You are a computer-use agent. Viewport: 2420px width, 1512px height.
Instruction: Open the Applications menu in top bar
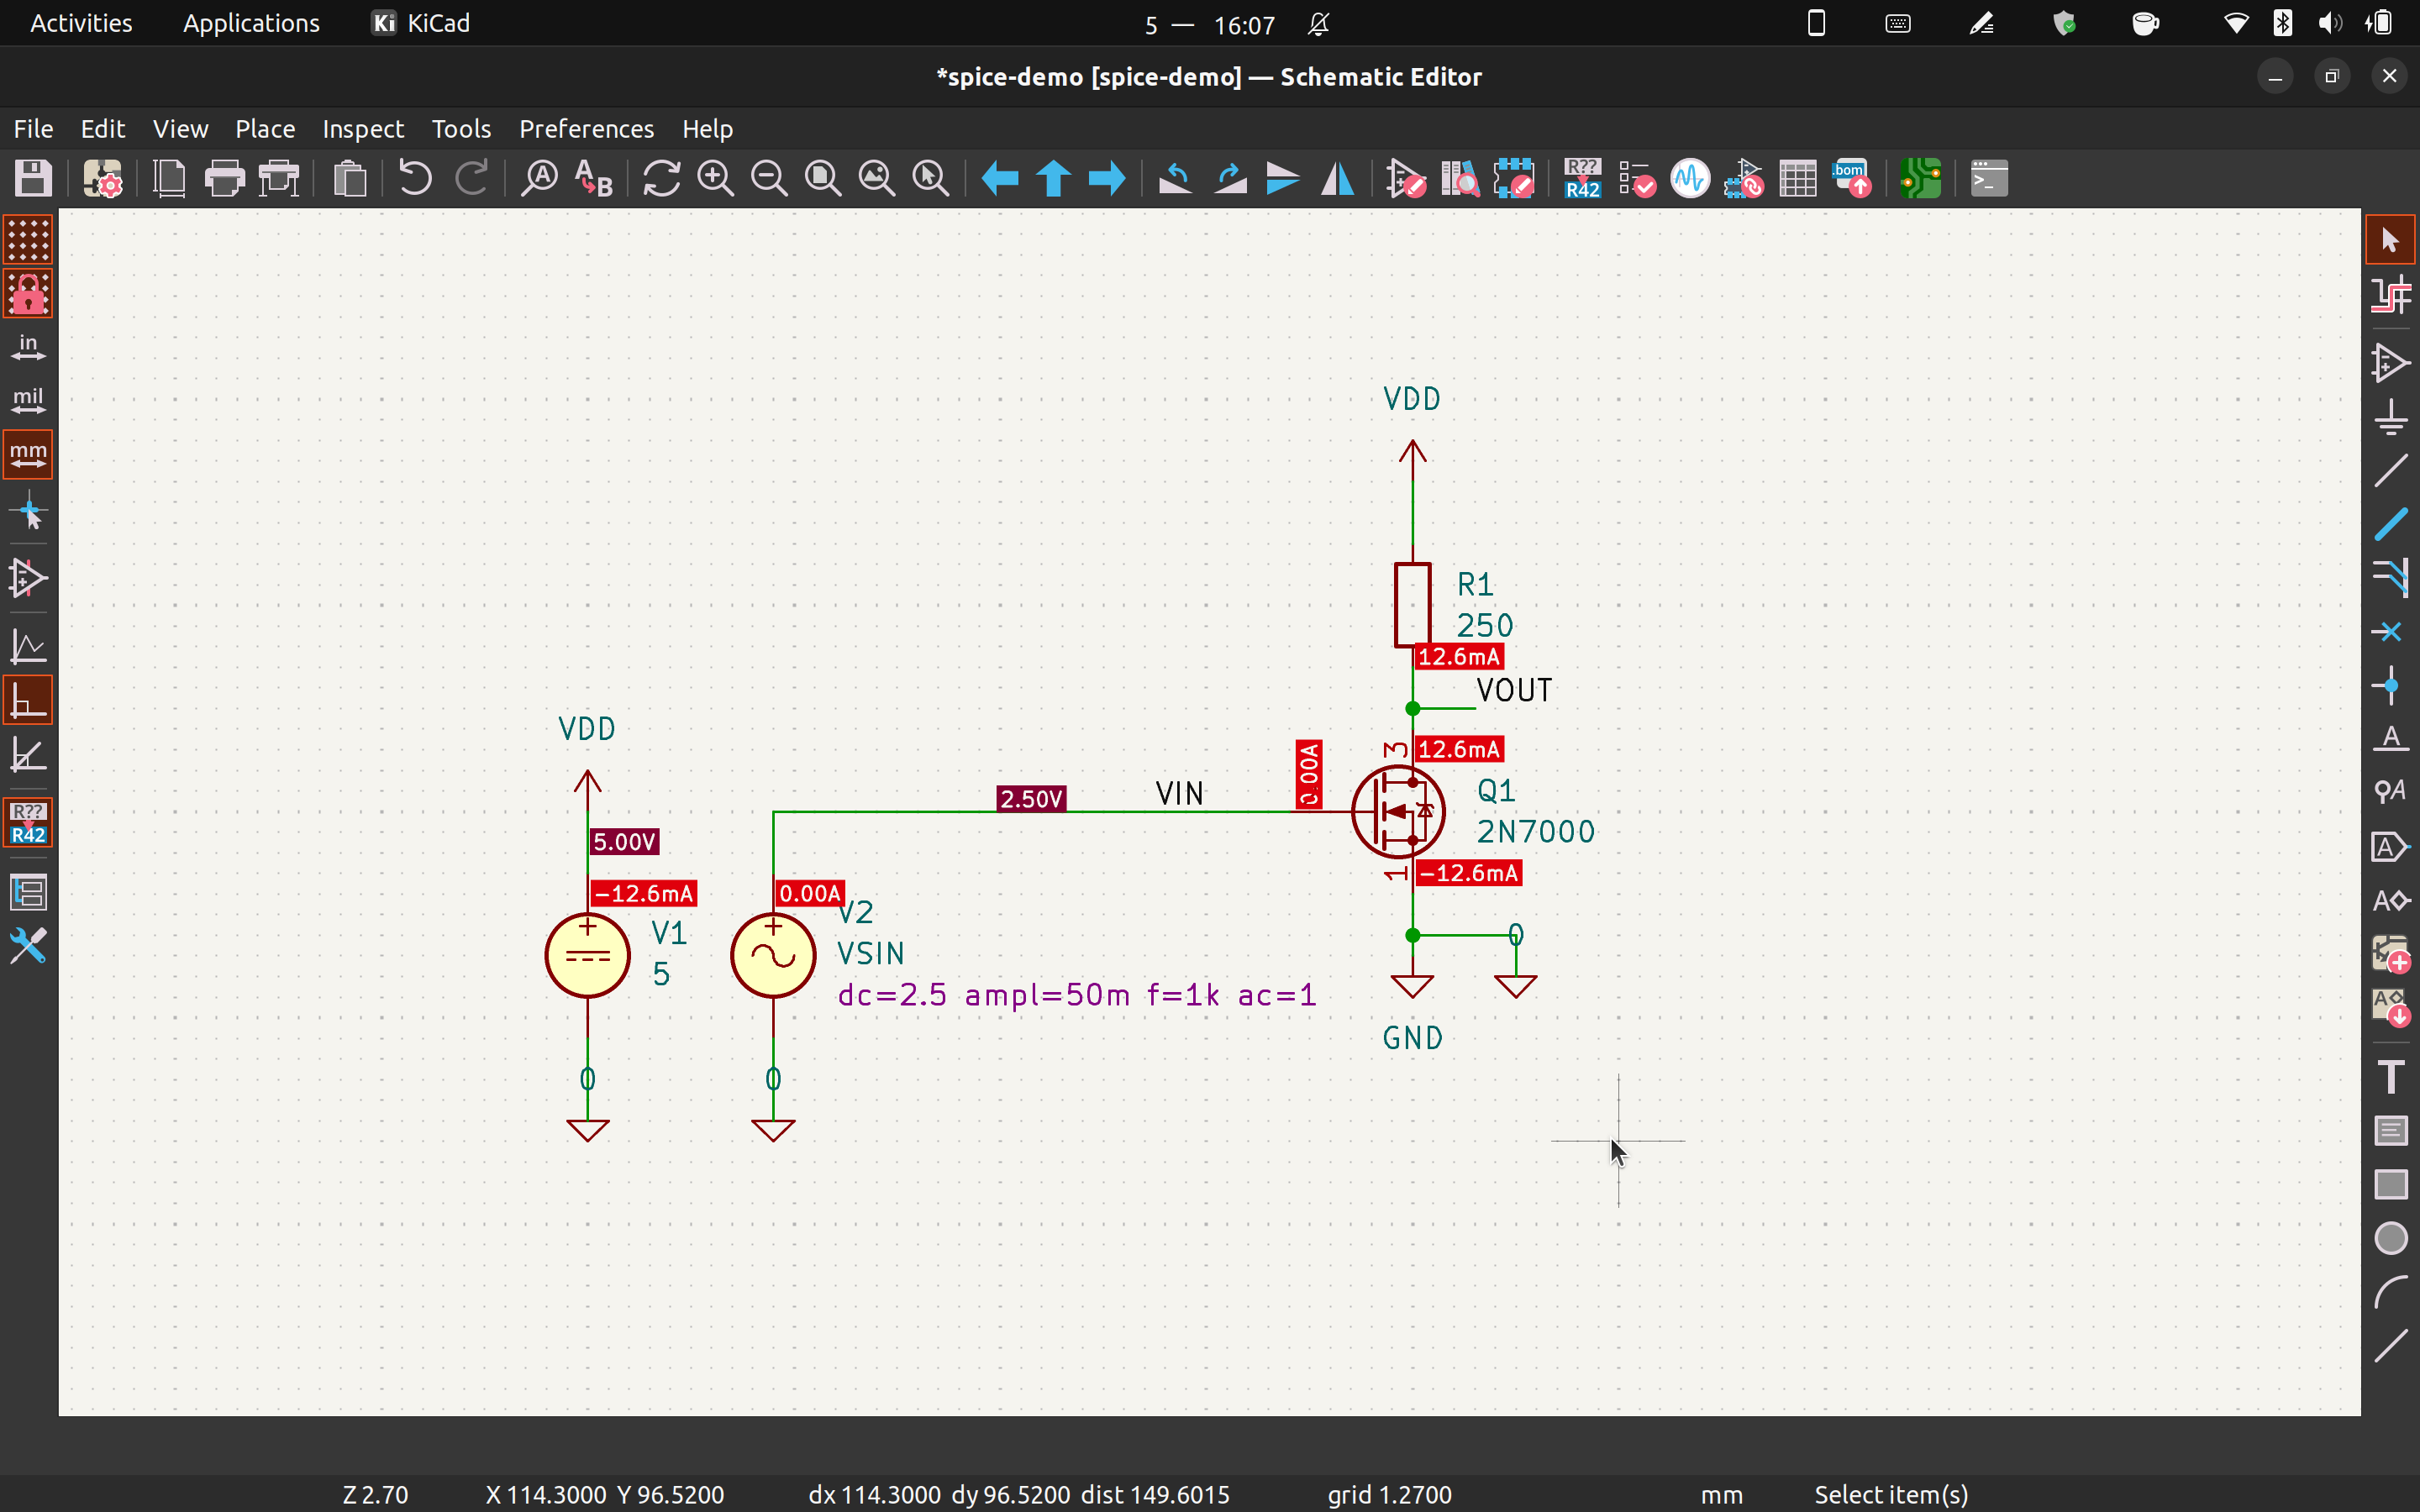pos(251,23)
